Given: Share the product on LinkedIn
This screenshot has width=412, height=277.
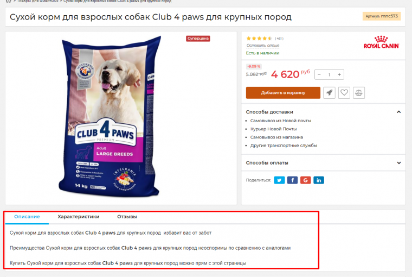Looking at the screenshot, I should [319, 180].
